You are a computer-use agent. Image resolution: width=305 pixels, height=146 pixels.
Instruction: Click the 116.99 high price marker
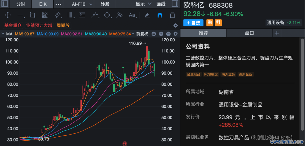137,43
